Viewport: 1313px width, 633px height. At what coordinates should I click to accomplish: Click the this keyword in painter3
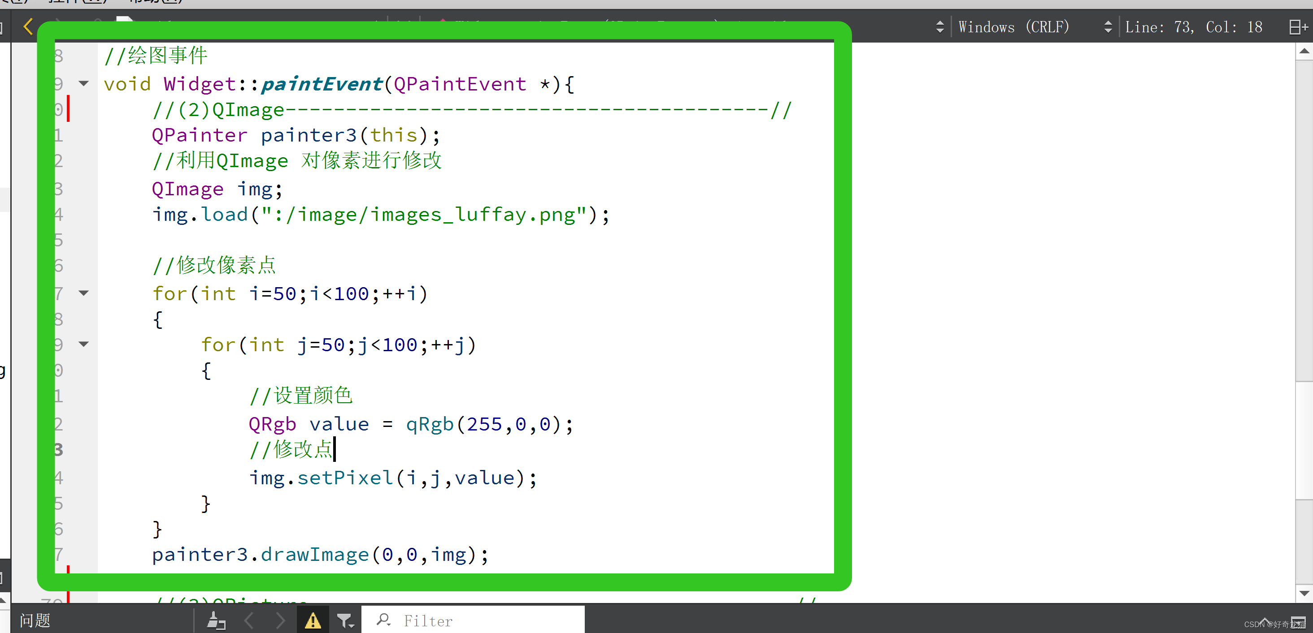click(394, 135)
